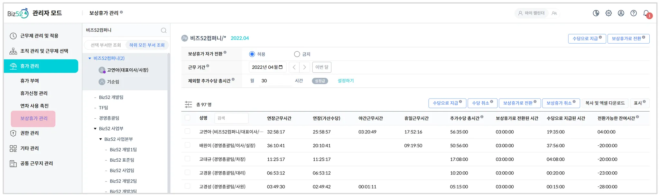Click the info icon on 추가수당 총시간 column

pyautogui.click(x=482, y=117)
